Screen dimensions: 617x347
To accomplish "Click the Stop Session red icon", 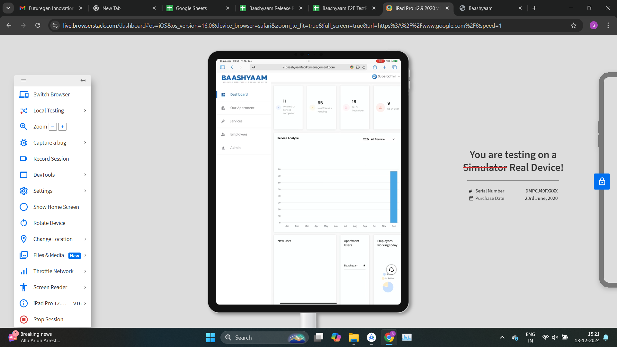I will click(x=23, y=319).
